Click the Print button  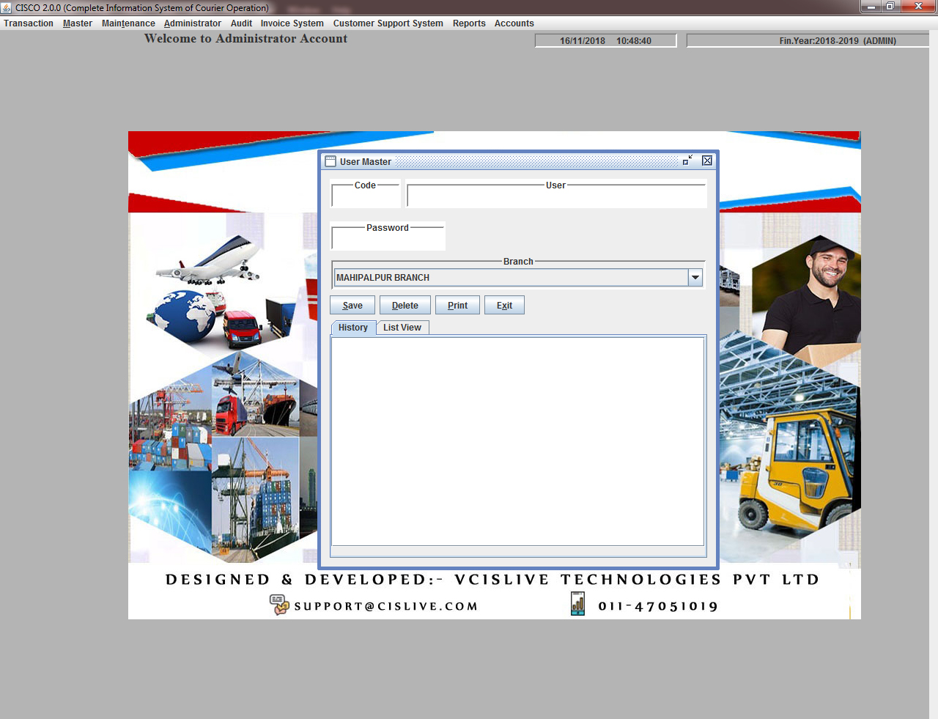[x=457, y=306]
